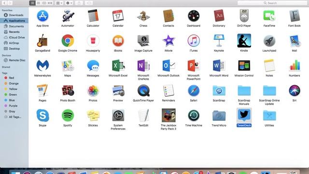The image size is (309, 174).
Task: Click the Microsoft Outlook icon
Action: (x=169, y=66)
